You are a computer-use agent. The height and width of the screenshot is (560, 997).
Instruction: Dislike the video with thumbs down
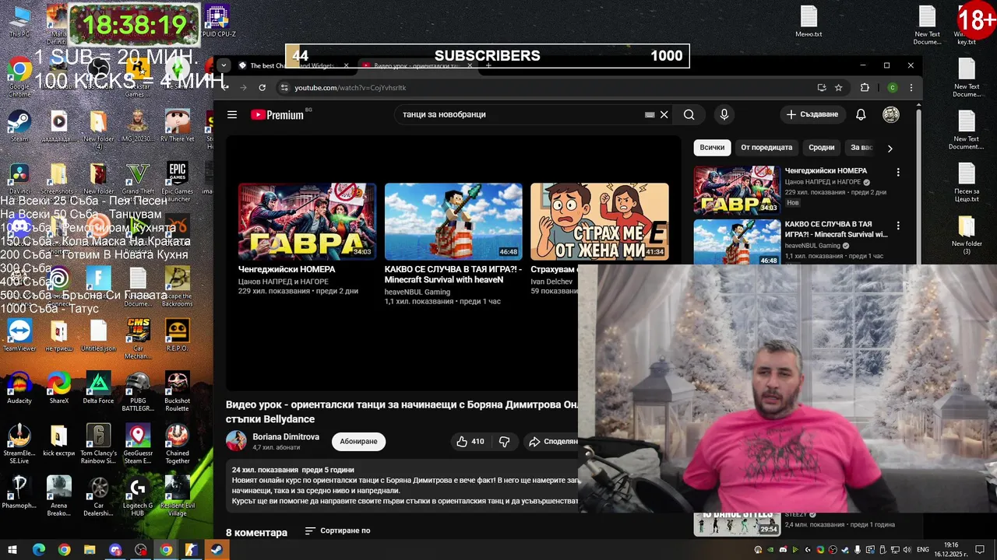point(504,441)
